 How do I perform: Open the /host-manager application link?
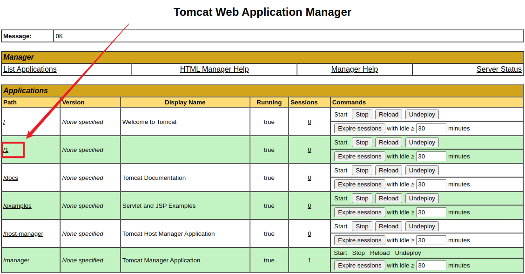[23, 234]
